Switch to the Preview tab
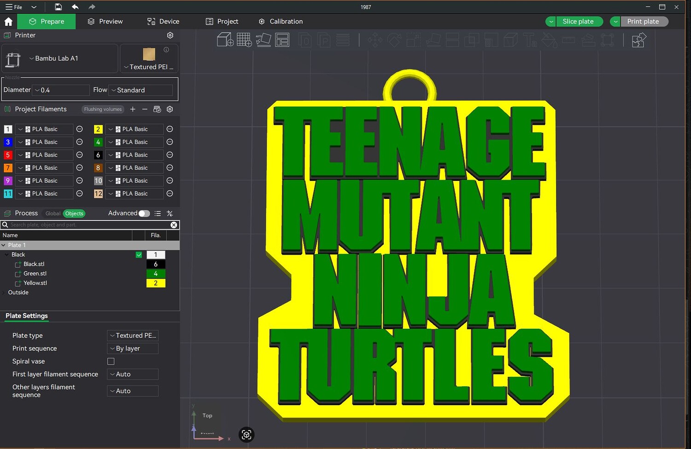The width and height of the screenshot is (691, 449). pyautogui.click(x=105, y=22)
